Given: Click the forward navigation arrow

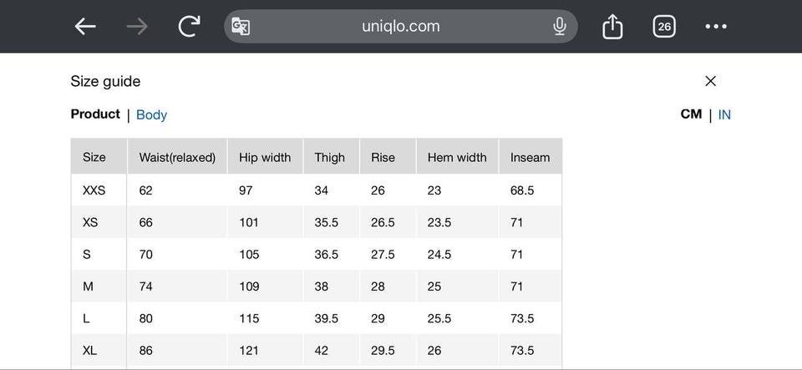Looking at the screenshot, I should 137,27.
